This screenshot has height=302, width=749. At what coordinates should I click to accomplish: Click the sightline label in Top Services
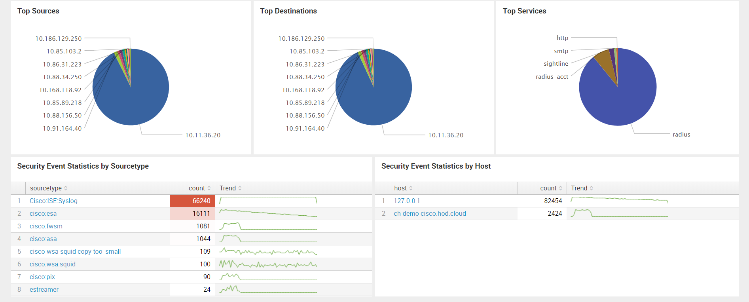click(x=556, y=64)
